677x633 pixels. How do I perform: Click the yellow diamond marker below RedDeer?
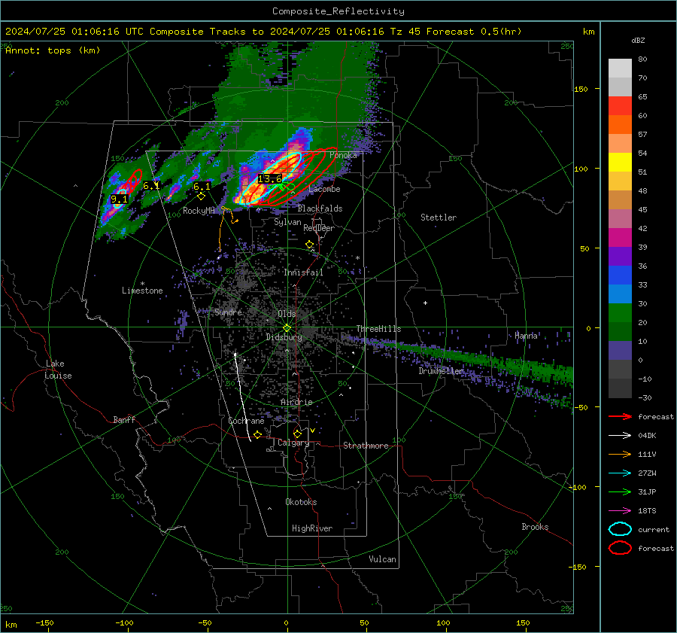309,245
